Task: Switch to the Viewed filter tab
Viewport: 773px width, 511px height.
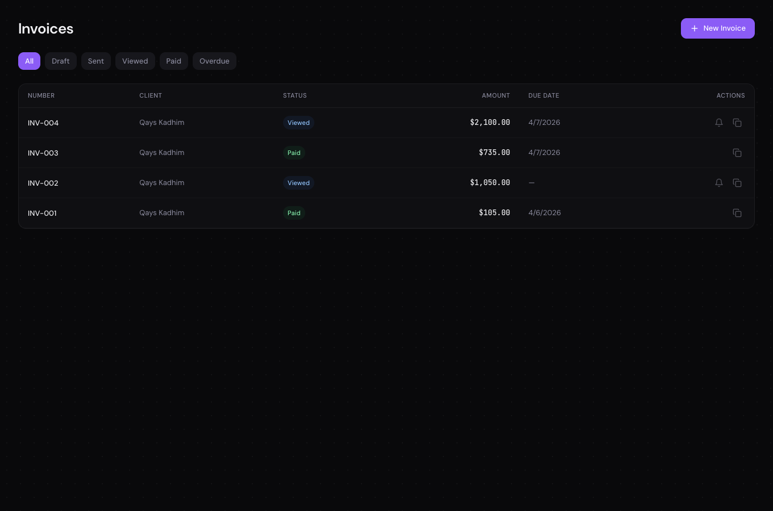Action: coord(135,61)
